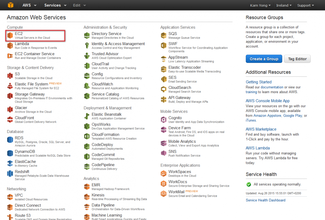The width and height of the screenshot is (325, 220).
Task: Select the Config service name
Action: pos(97,74)
